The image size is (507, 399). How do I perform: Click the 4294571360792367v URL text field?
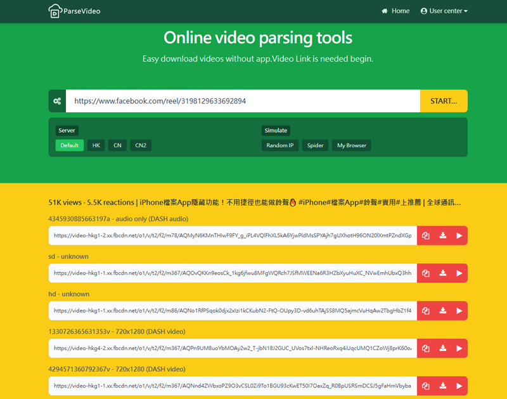(x=233, y=386)
